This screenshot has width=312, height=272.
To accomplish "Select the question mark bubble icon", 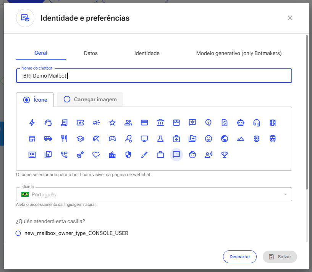I will (209, 123).
